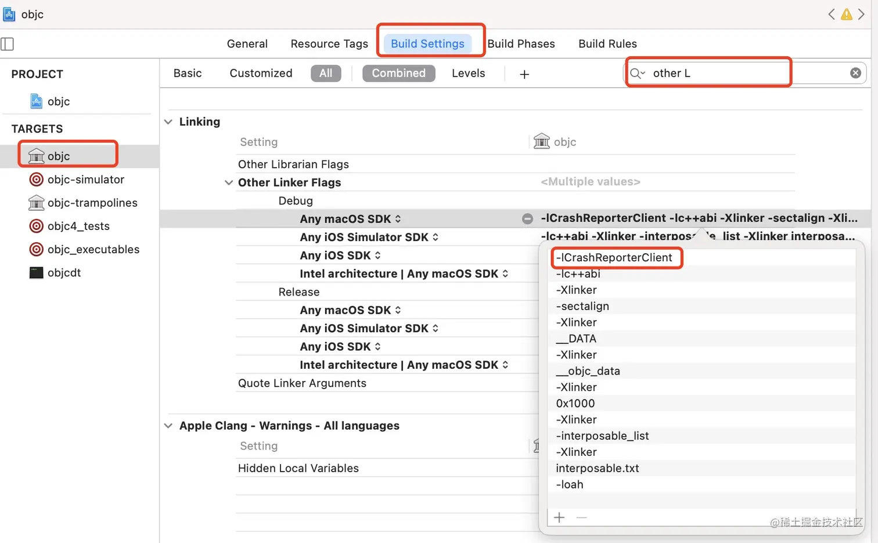Screen dimensions: 878x543
Task: Open the yellow warning issue indicator
Action: [847, 14]
